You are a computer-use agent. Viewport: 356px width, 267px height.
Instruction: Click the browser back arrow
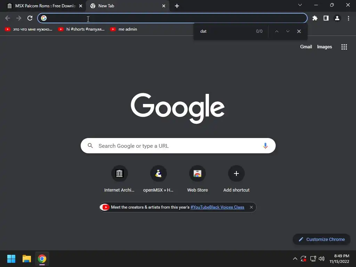point(8,18)
